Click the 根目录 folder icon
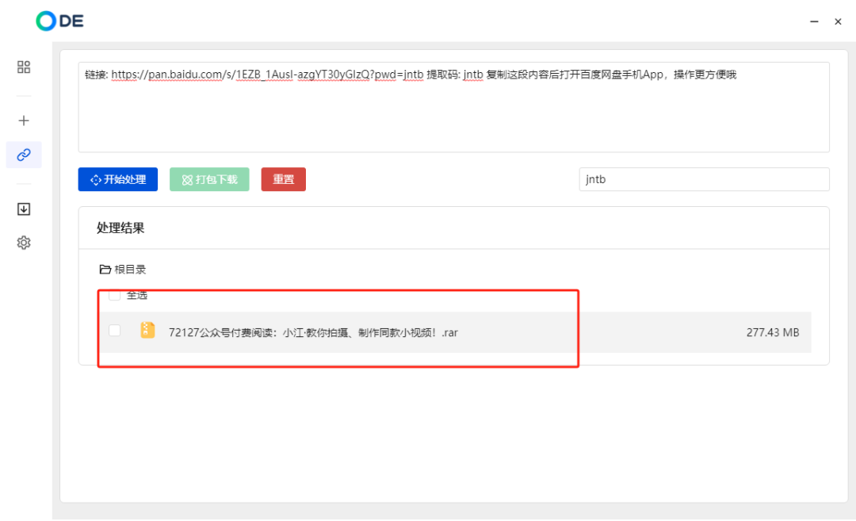 [x=105, y=270]
